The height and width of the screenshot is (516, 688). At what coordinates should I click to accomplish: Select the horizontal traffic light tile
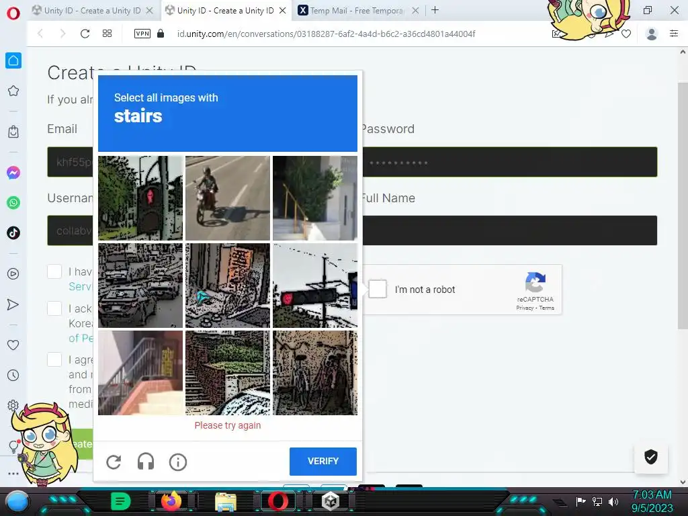tap(315, 286)
